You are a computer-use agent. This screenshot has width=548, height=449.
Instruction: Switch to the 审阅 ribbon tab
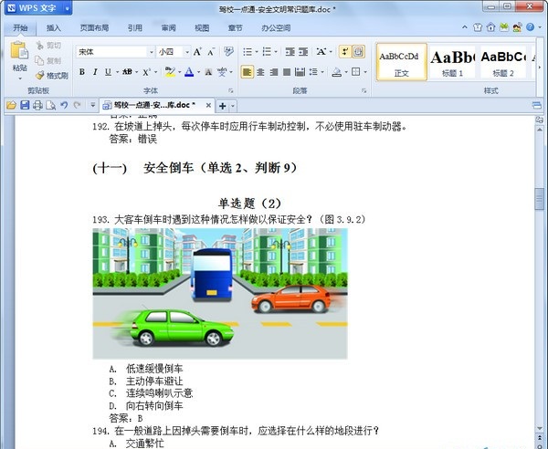click(168, 28)
